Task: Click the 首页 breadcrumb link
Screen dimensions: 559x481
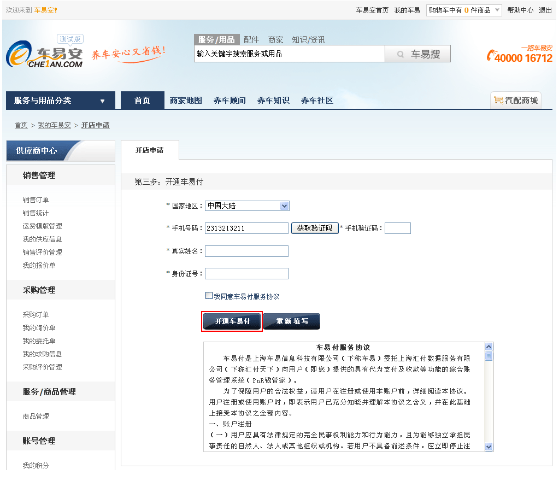Action: pyautogui.click(x=21, y=125)
